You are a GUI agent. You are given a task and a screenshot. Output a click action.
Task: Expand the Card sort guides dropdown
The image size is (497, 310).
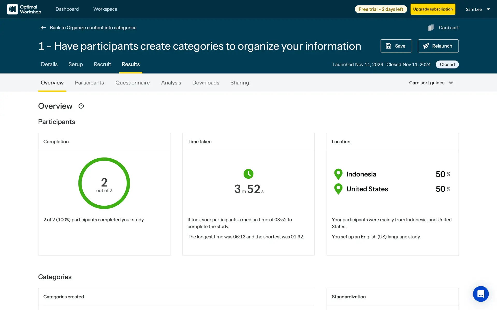431,83
